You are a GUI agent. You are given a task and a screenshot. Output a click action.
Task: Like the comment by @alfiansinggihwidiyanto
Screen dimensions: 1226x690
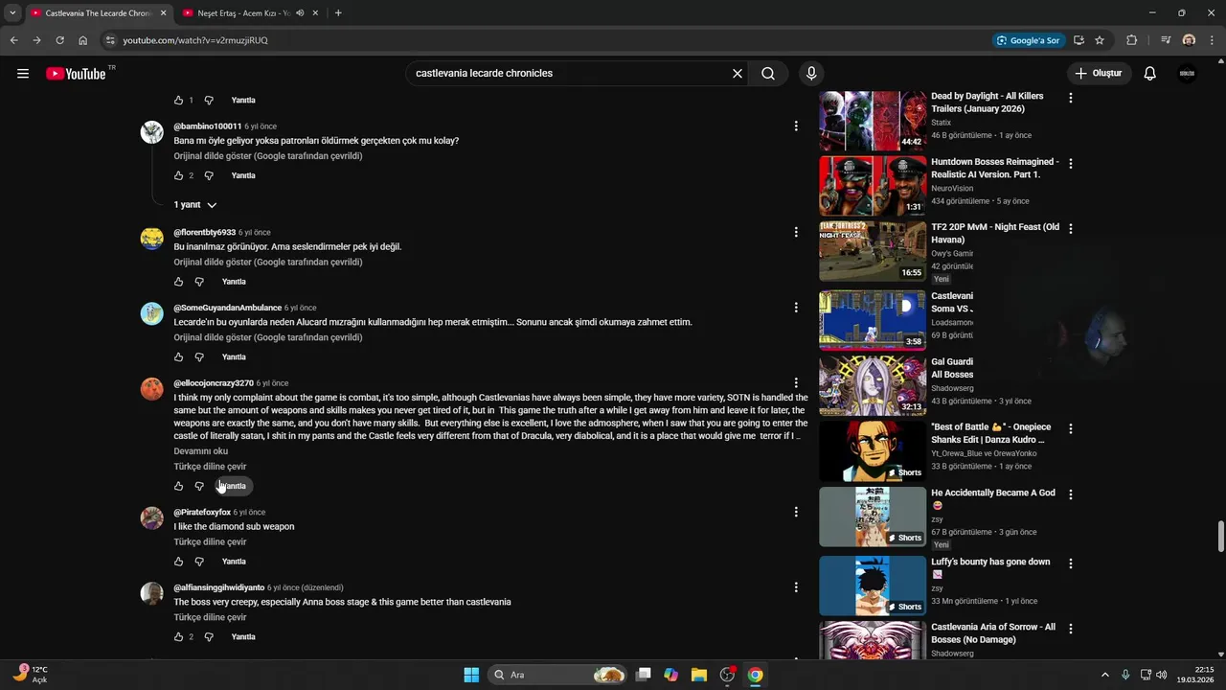178,636
